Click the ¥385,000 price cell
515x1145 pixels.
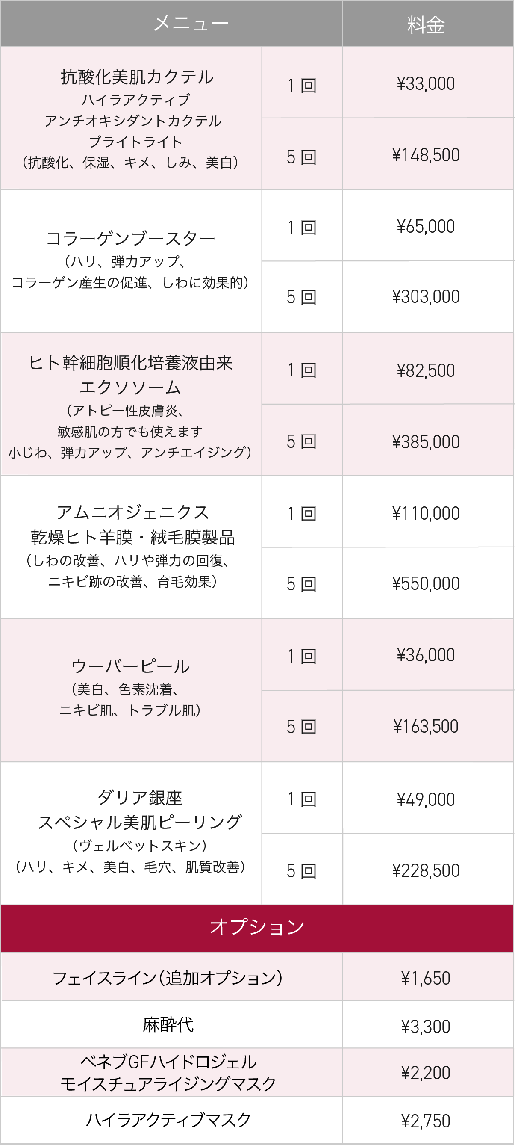426,442
